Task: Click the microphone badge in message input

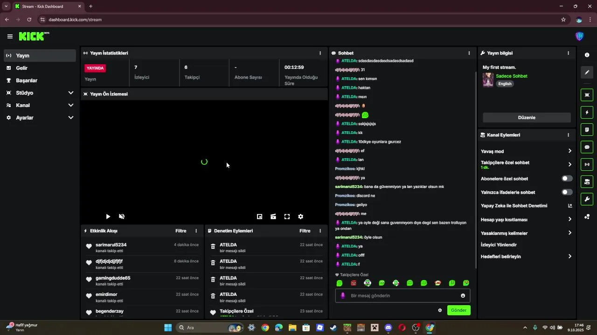Action: [x=343, y=295]
